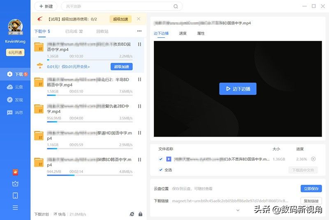
Task: Expand the chevron below the download link
Action: (x=238, y=210)
